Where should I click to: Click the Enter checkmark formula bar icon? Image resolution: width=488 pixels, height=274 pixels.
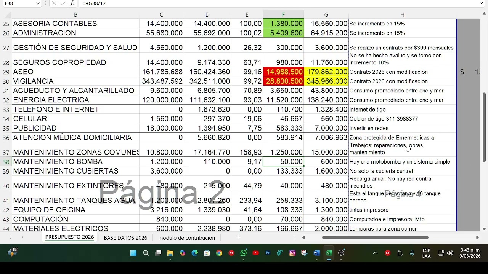coord(63,3)
